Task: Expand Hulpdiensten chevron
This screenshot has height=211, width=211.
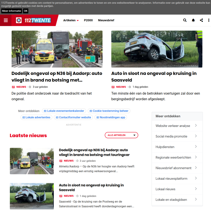Action: pos(196,147)
